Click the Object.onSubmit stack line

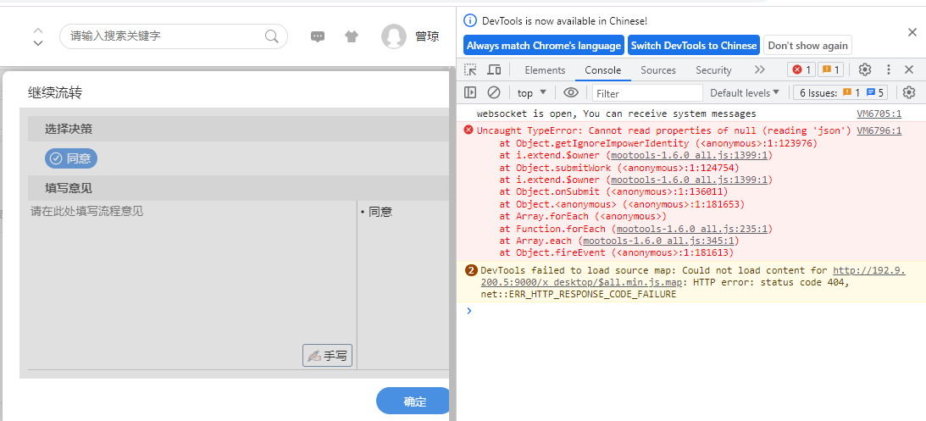[x=613, y=192]
